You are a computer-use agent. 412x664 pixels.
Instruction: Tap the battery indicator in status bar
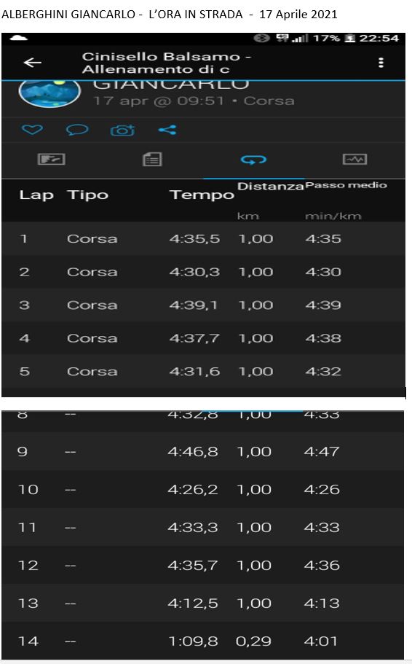[350, 38]
